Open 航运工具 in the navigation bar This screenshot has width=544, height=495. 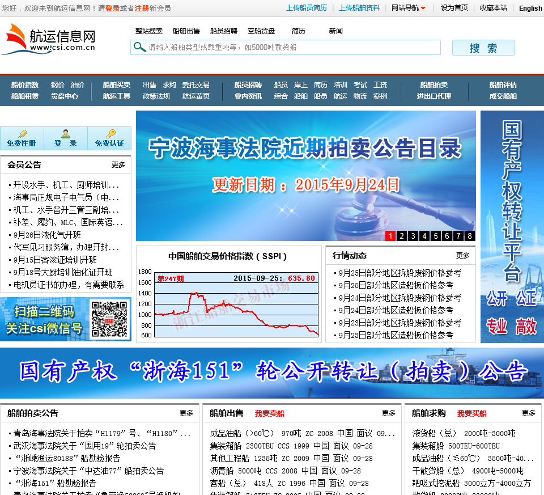pos(117,96)
